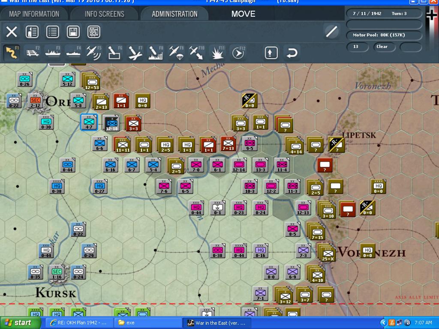Select the Soviet 7=15 stack
This screenshot has height=329, width=439.
click(x=316, y=231)
